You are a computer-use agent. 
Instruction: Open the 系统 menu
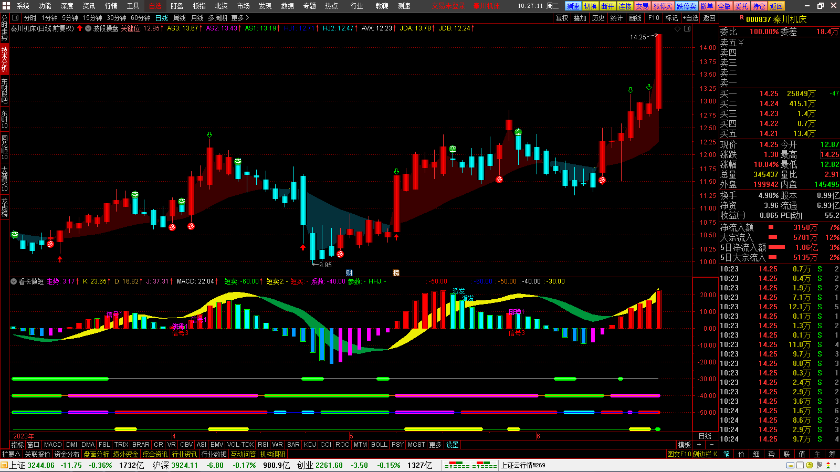[x=23, y=6]
